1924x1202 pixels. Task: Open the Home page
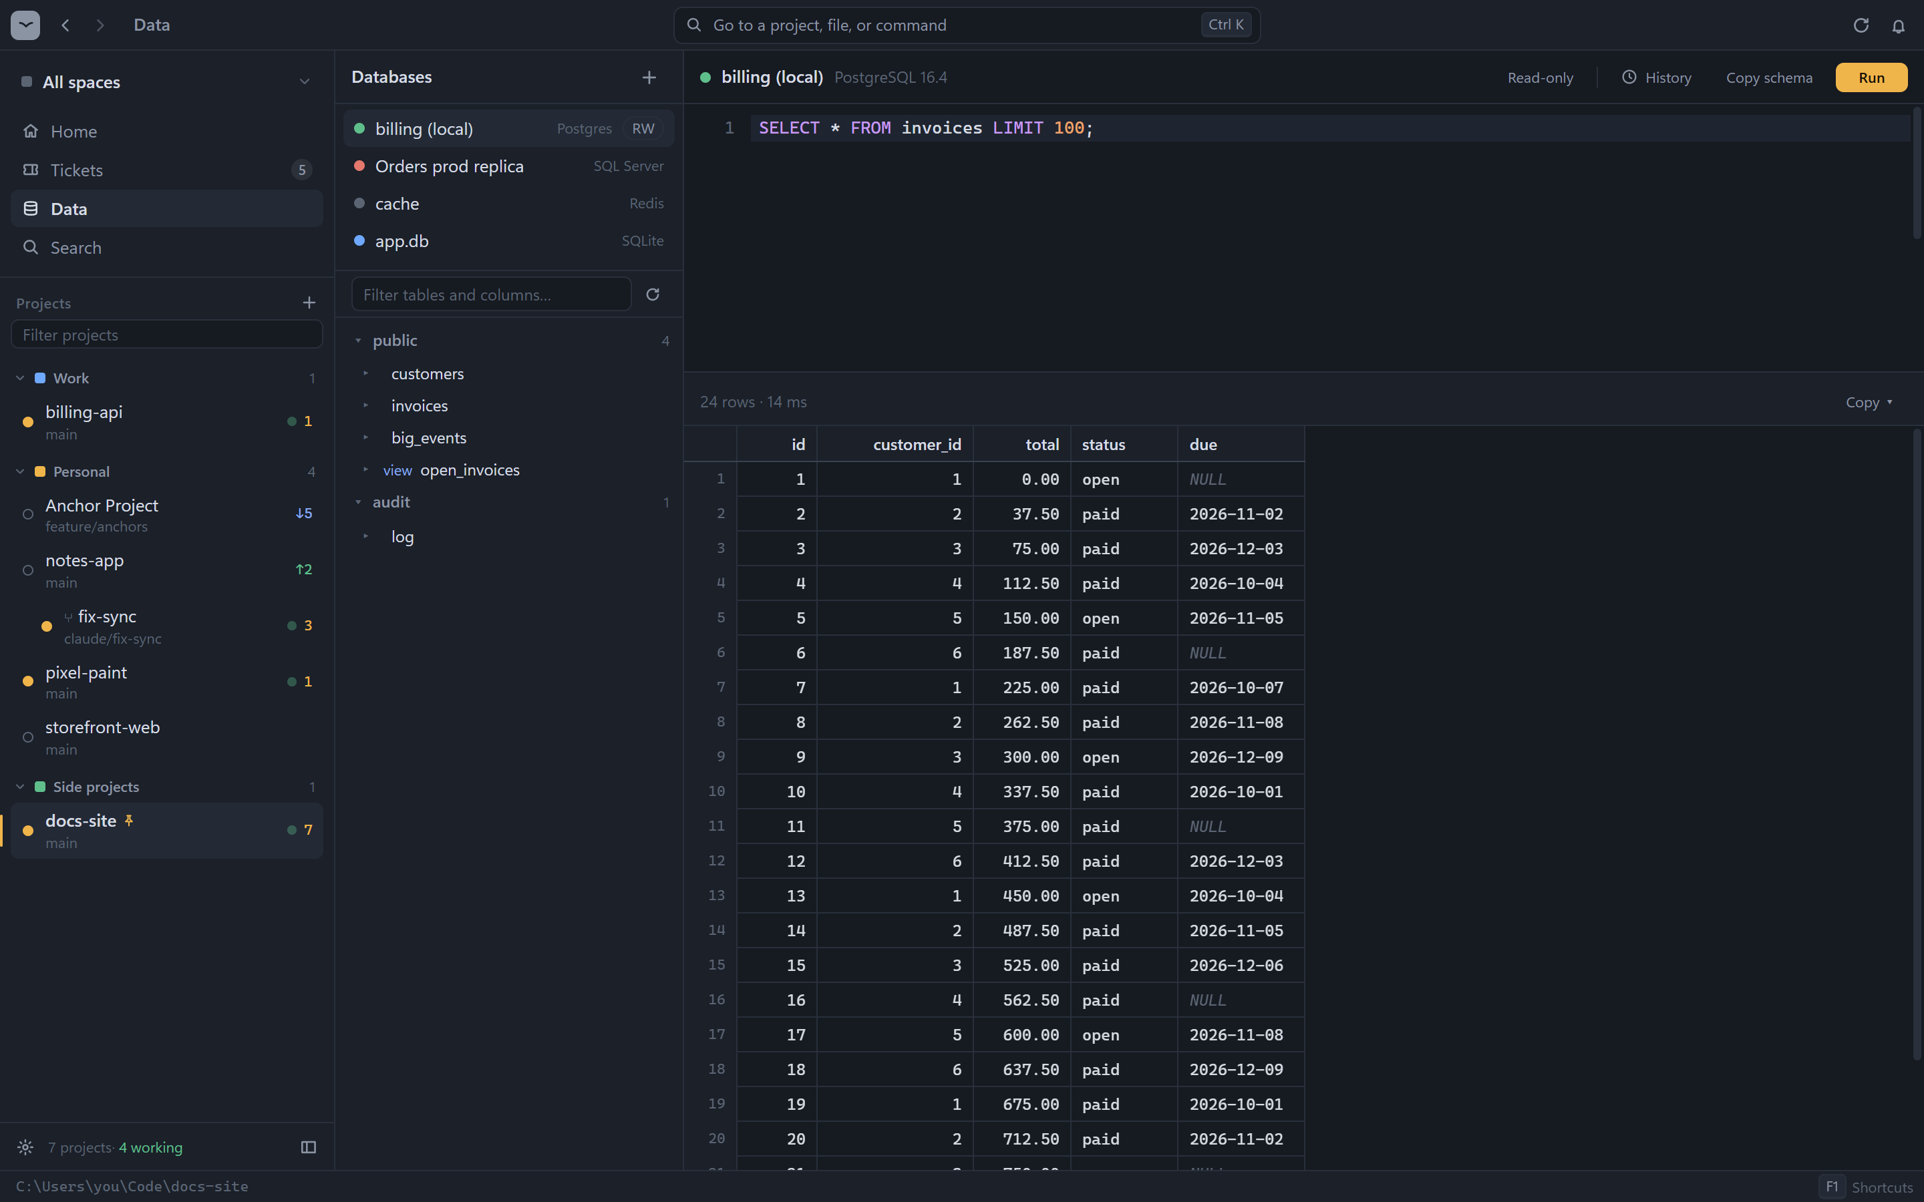click(167, 131)
